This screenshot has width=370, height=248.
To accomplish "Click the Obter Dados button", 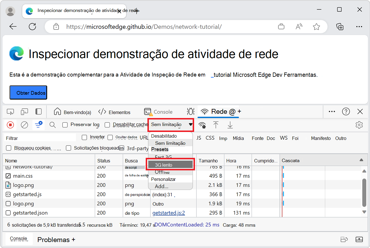I will [28, 92].
